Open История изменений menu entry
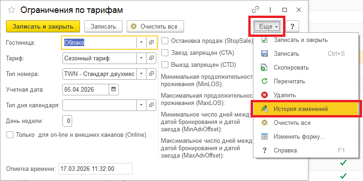 [x=306, y=109]
